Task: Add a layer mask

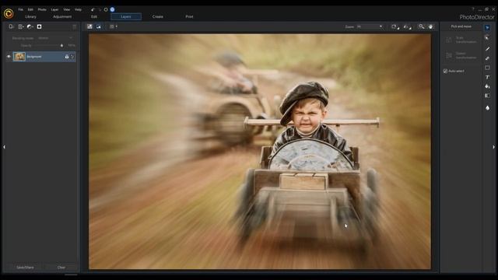Action: point(40,26)
